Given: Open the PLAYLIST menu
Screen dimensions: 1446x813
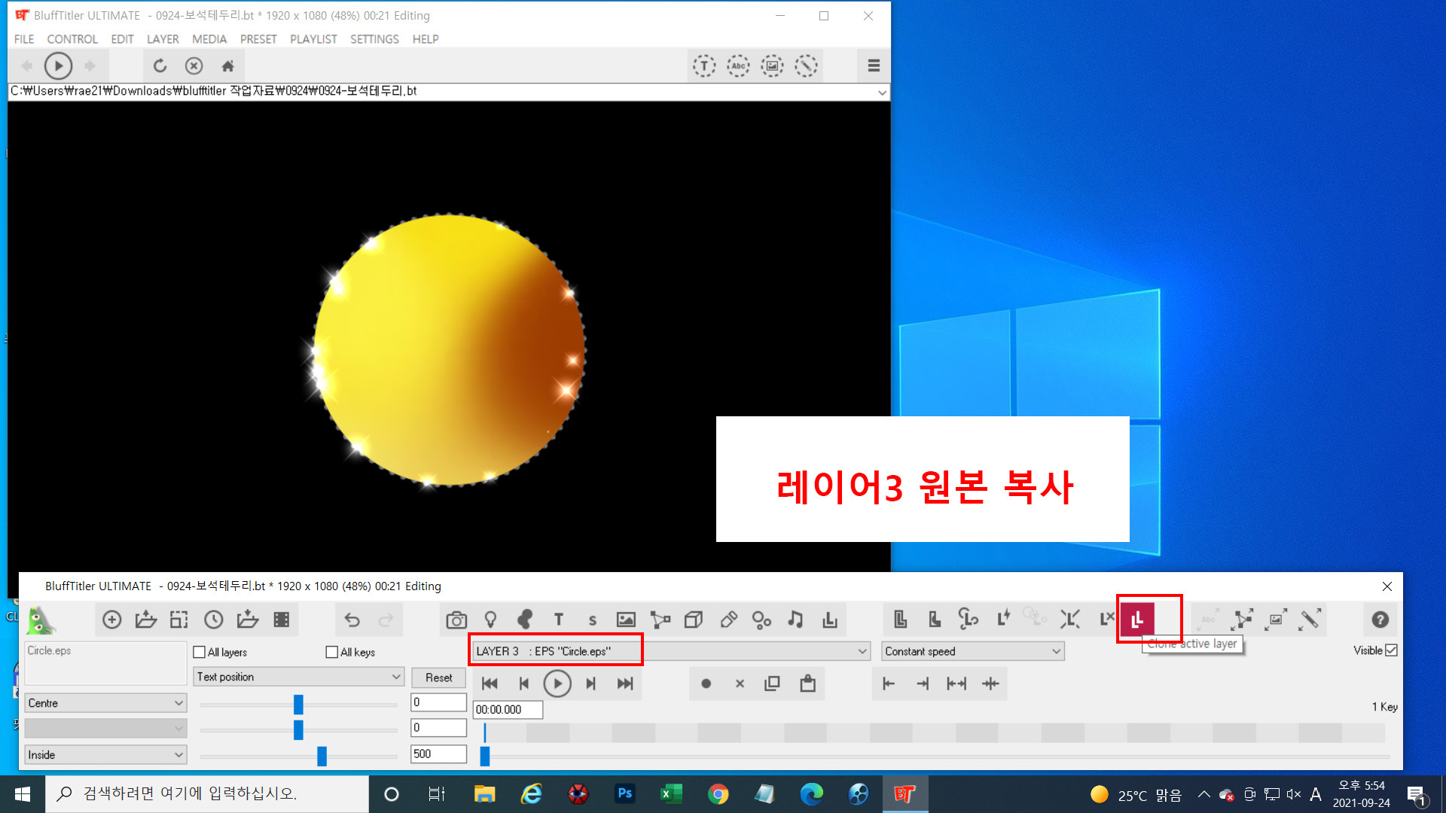Looking at the screenshot, I should (313, 39).
